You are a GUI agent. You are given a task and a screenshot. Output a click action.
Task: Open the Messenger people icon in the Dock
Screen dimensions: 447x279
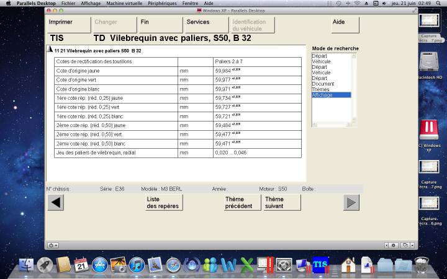(x=210, y=265)
